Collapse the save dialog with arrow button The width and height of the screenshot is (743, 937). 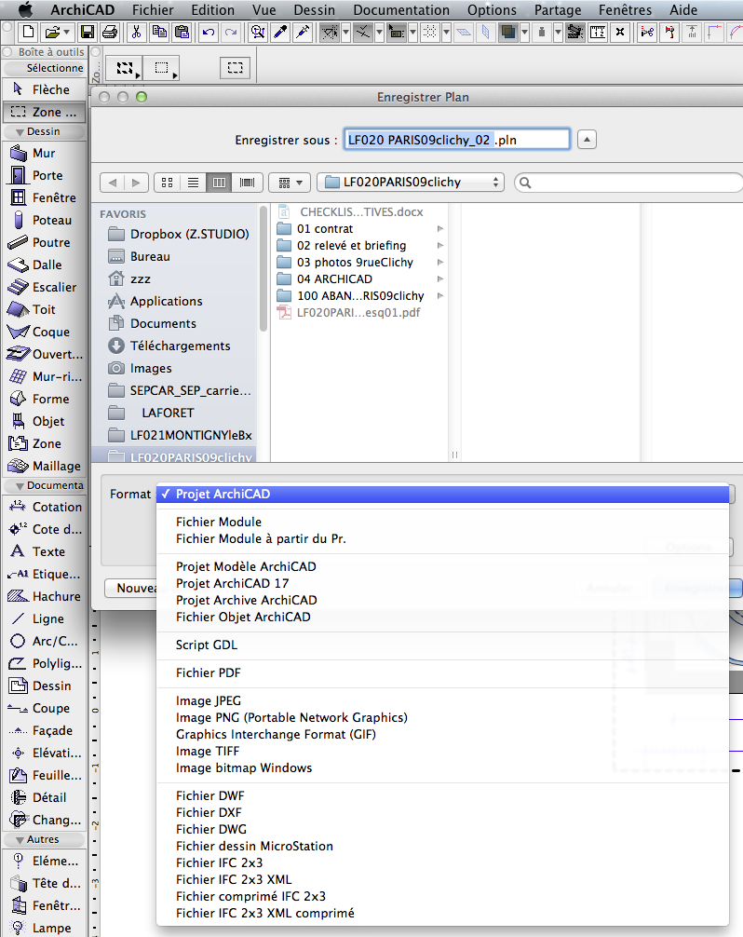click(x=587, y=140)
